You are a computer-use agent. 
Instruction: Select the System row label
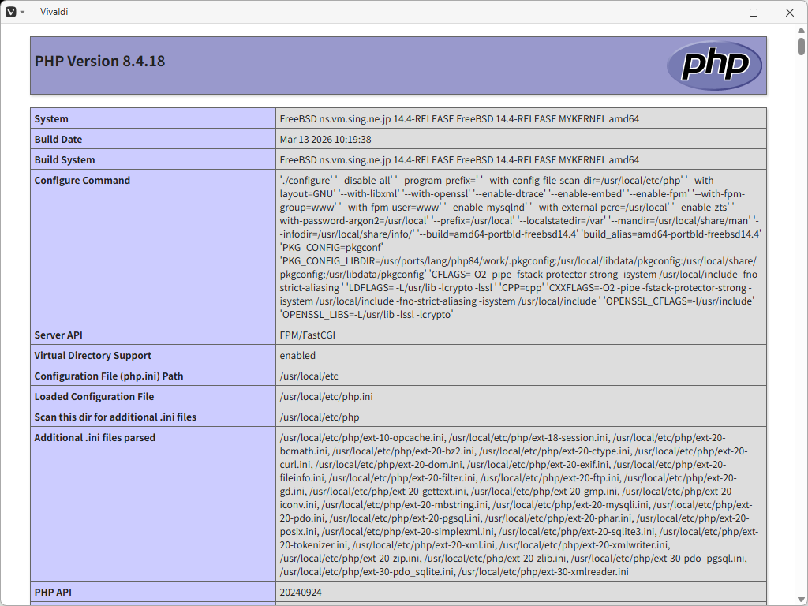point(51,118)
